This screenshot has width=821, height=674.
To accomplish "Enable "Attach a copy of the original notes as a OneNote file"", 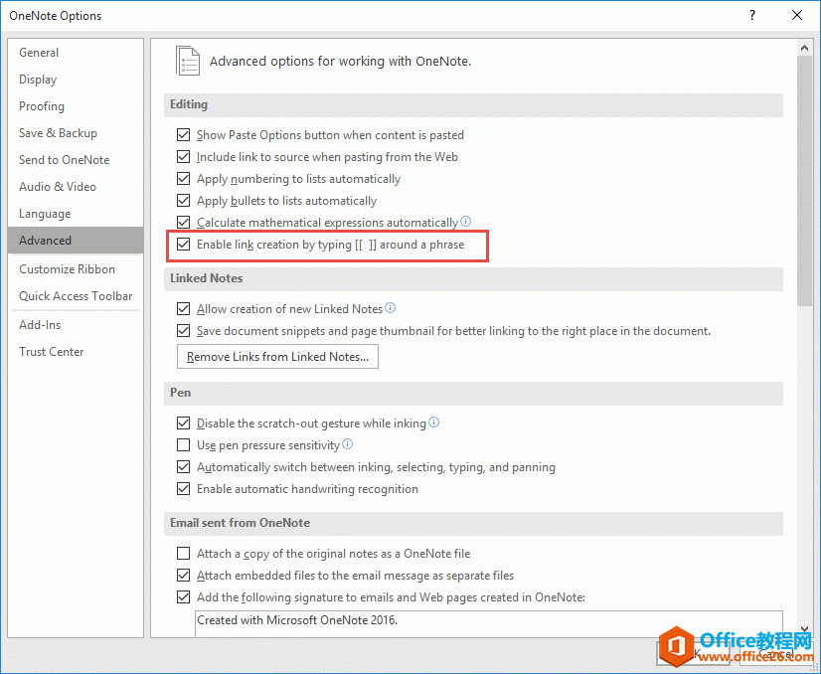I will coord(184,554).
